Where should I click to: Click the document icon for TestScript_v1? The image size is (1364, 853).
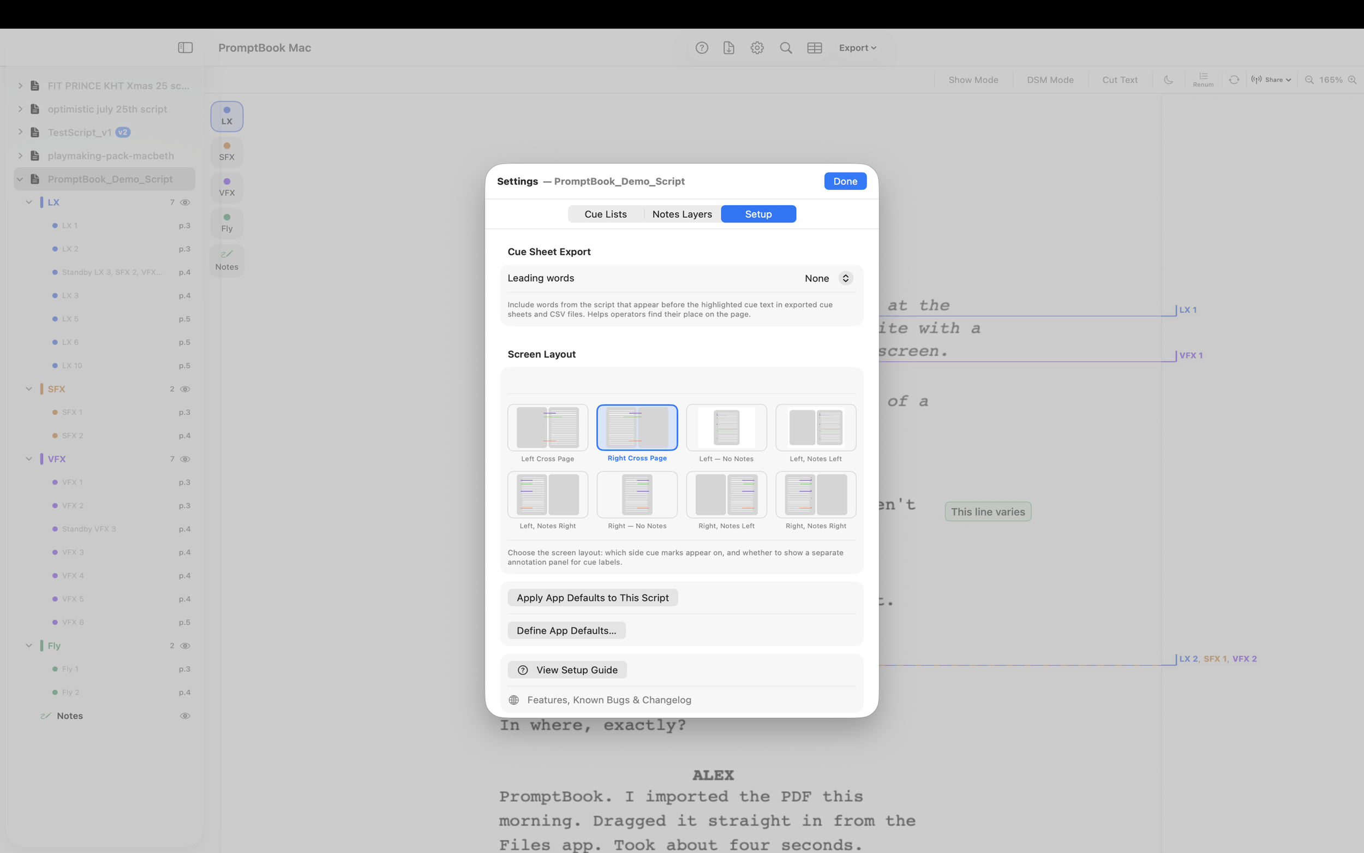coord(35,132)
